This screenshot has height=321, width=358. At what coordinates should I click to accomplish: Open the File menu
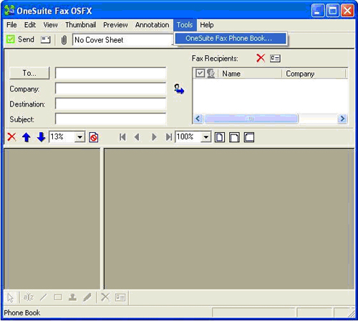pyautogui.click(x=11, y=25)
